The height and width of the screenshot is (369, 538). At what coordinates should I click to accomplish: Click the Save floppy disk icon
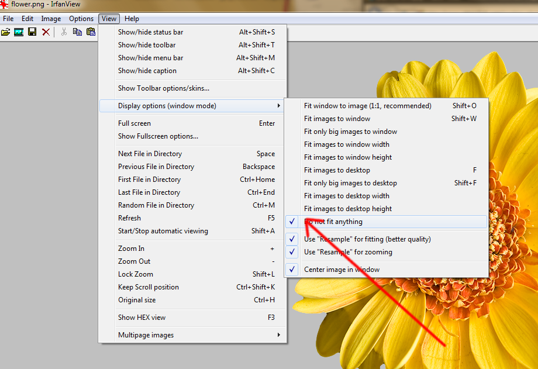32,32
